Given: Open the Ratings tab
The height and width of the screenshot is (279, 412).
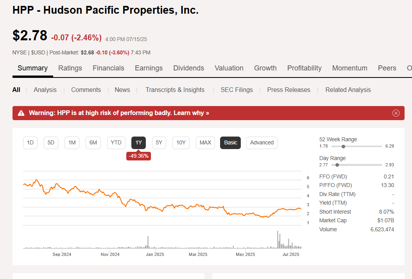Looking at the screenshot, I should click(70, 68).
